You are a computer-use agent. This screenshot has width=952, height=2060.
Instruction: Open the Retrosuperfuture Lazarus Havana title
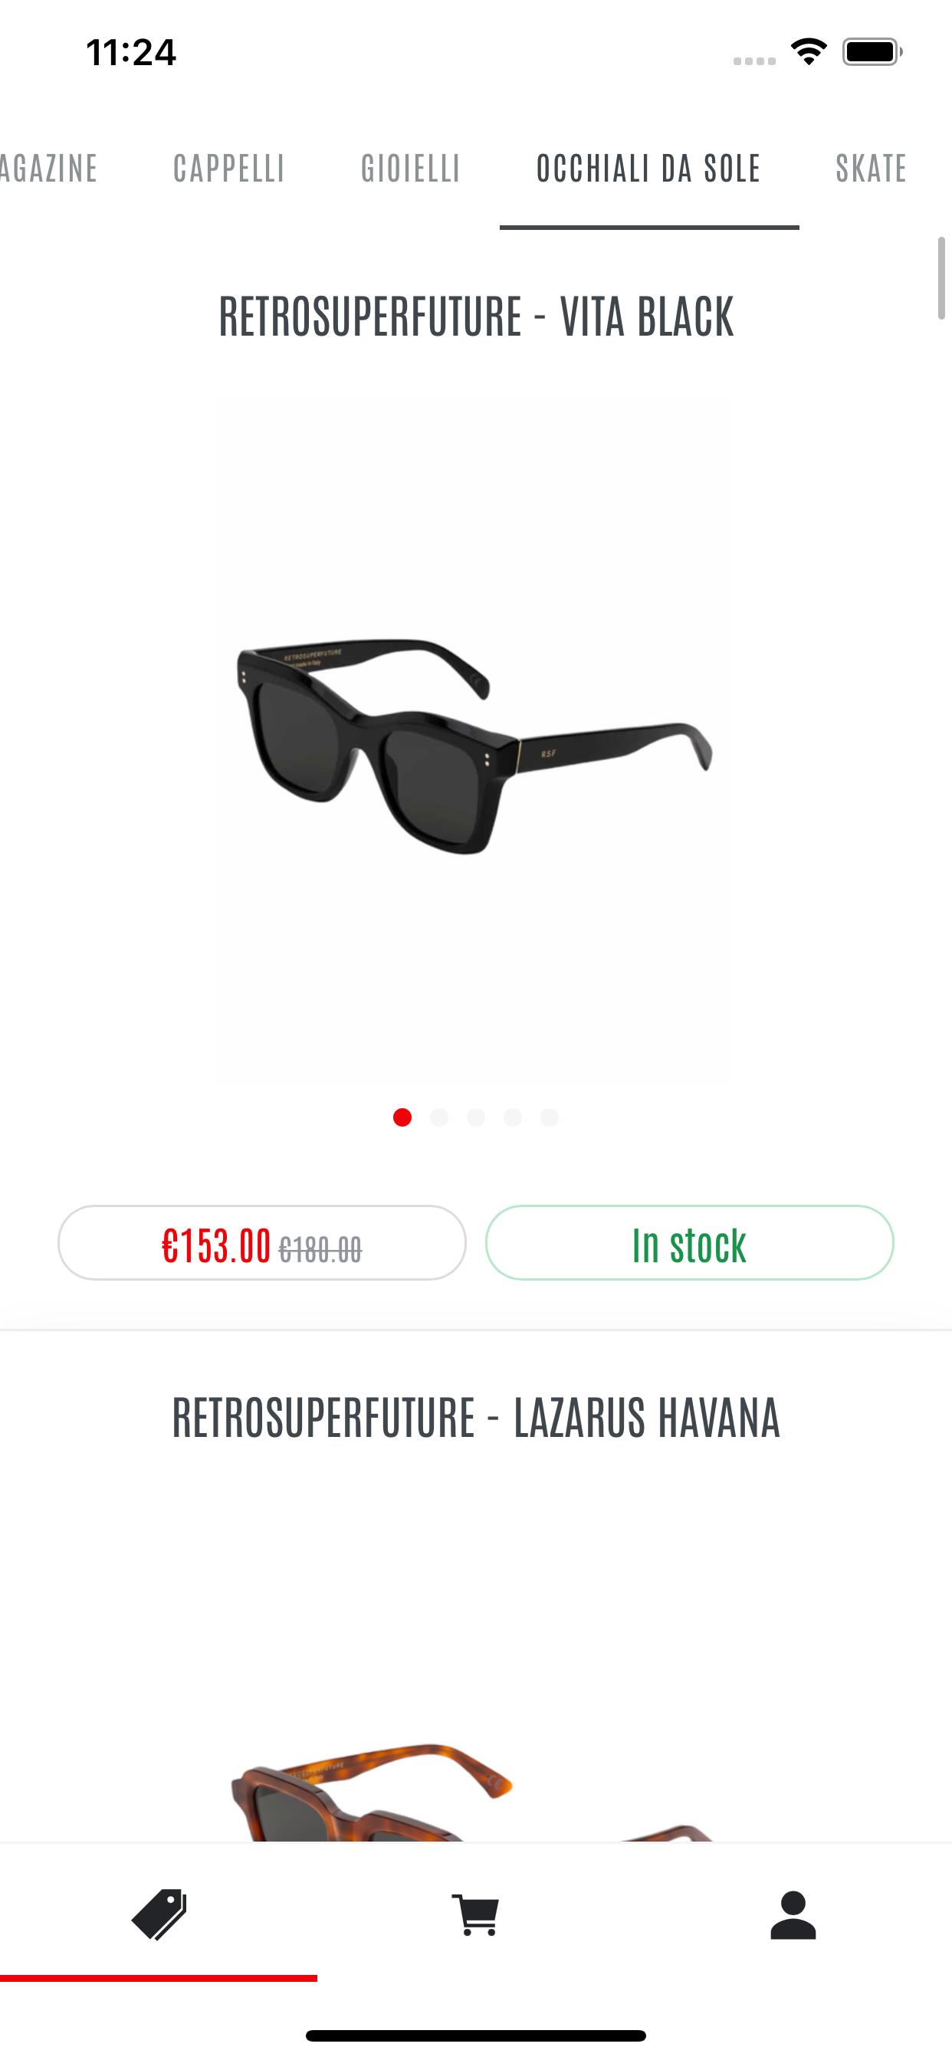(x=476, y=1417)
